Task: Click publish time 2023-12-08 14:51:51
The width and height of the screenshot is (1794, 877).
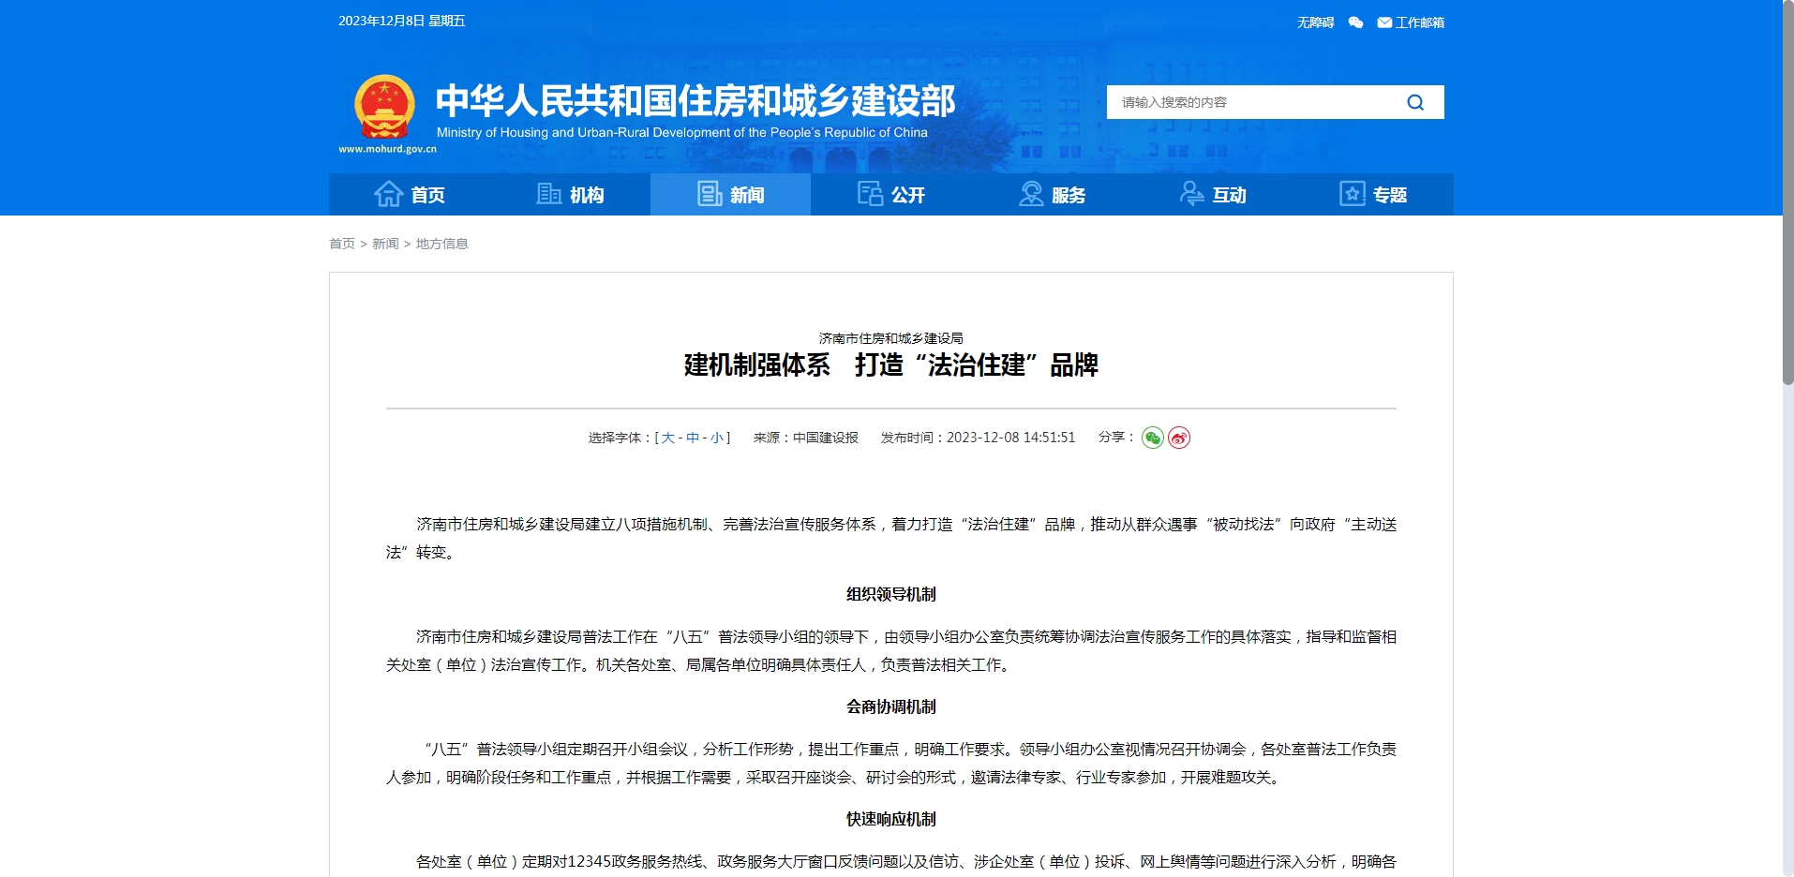Action: click(1010, 438)
